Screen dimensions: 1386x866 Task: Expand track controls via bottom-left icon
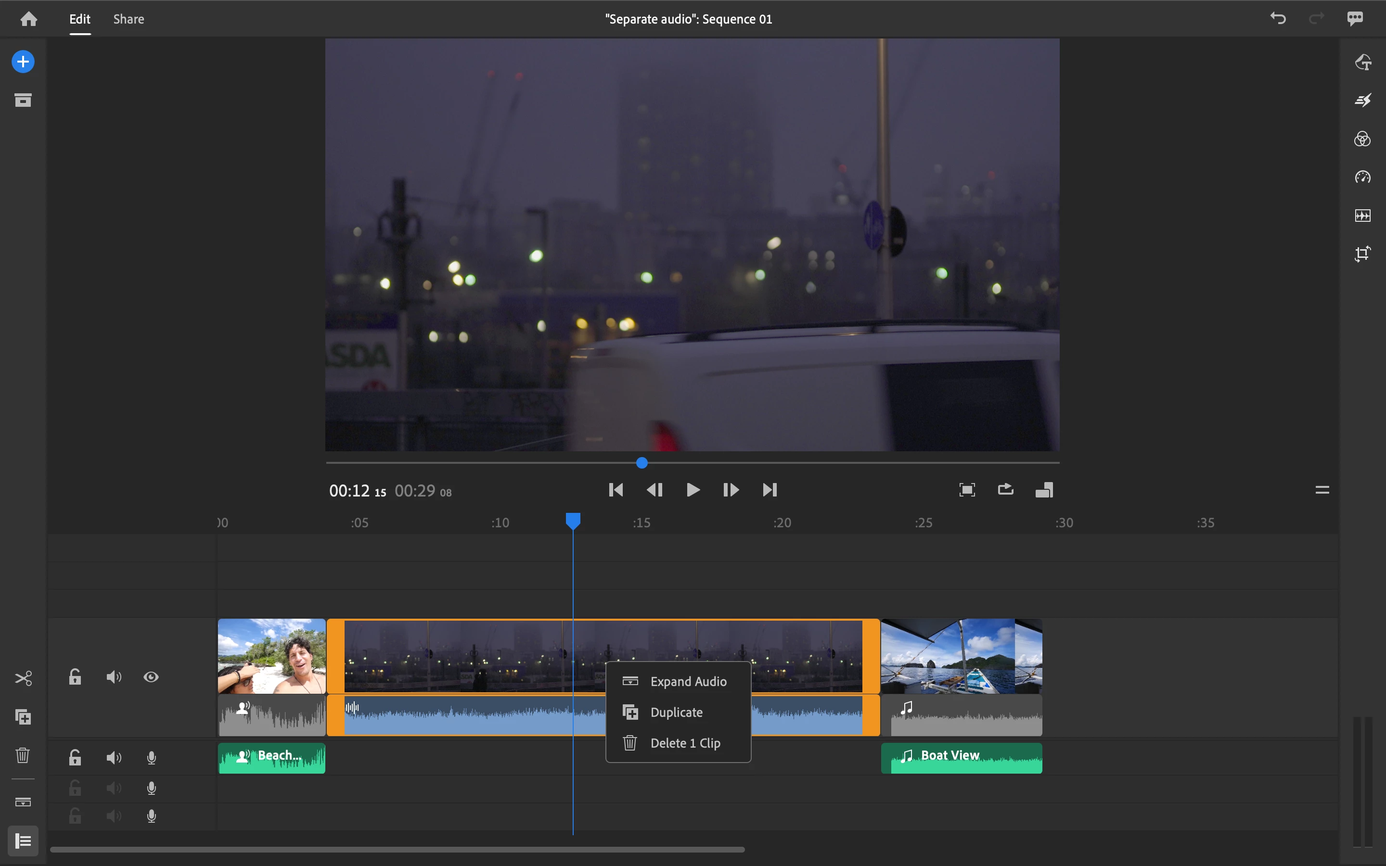click(x=23, y=841)
